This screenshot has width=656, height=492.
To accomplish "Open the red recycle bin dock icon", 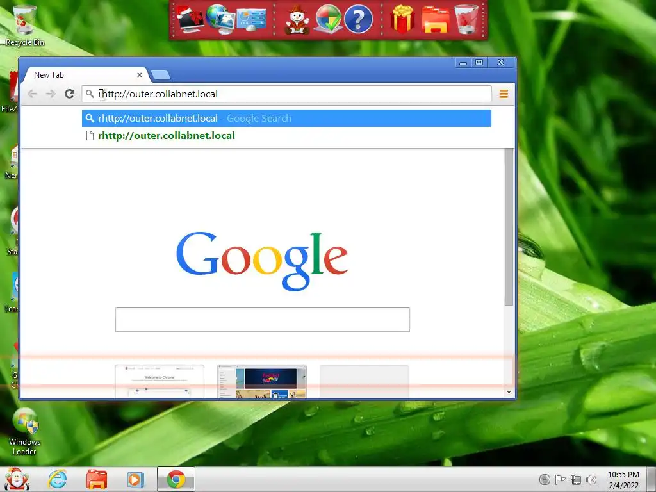I will click(466, 19).
